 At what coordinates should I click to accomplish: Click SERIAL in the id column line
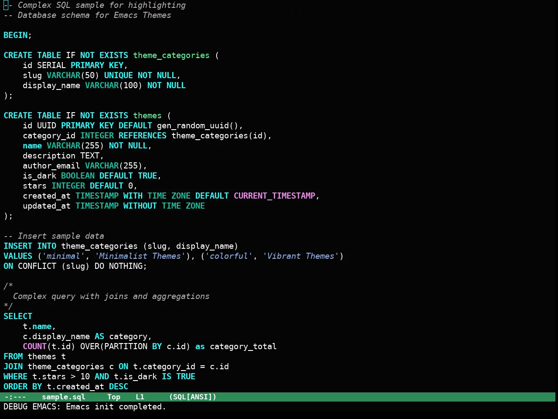coord(51,65)
